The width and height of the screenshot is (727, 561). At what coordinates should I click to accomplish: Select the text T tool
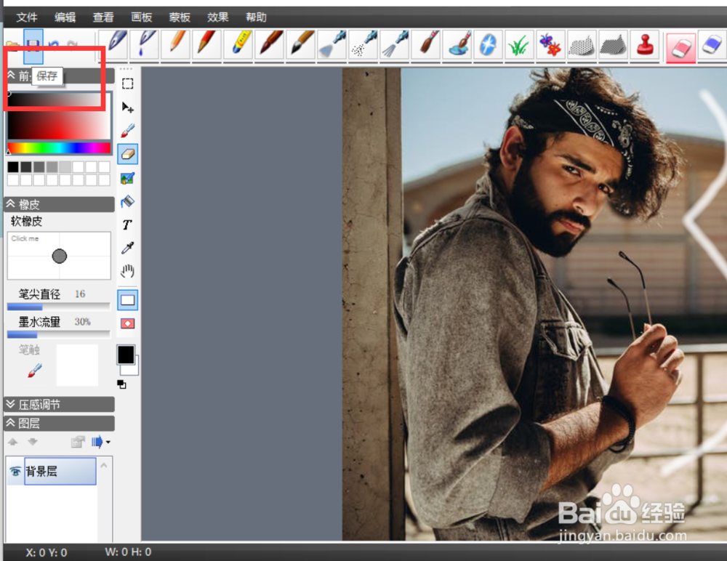pos(127,225)
